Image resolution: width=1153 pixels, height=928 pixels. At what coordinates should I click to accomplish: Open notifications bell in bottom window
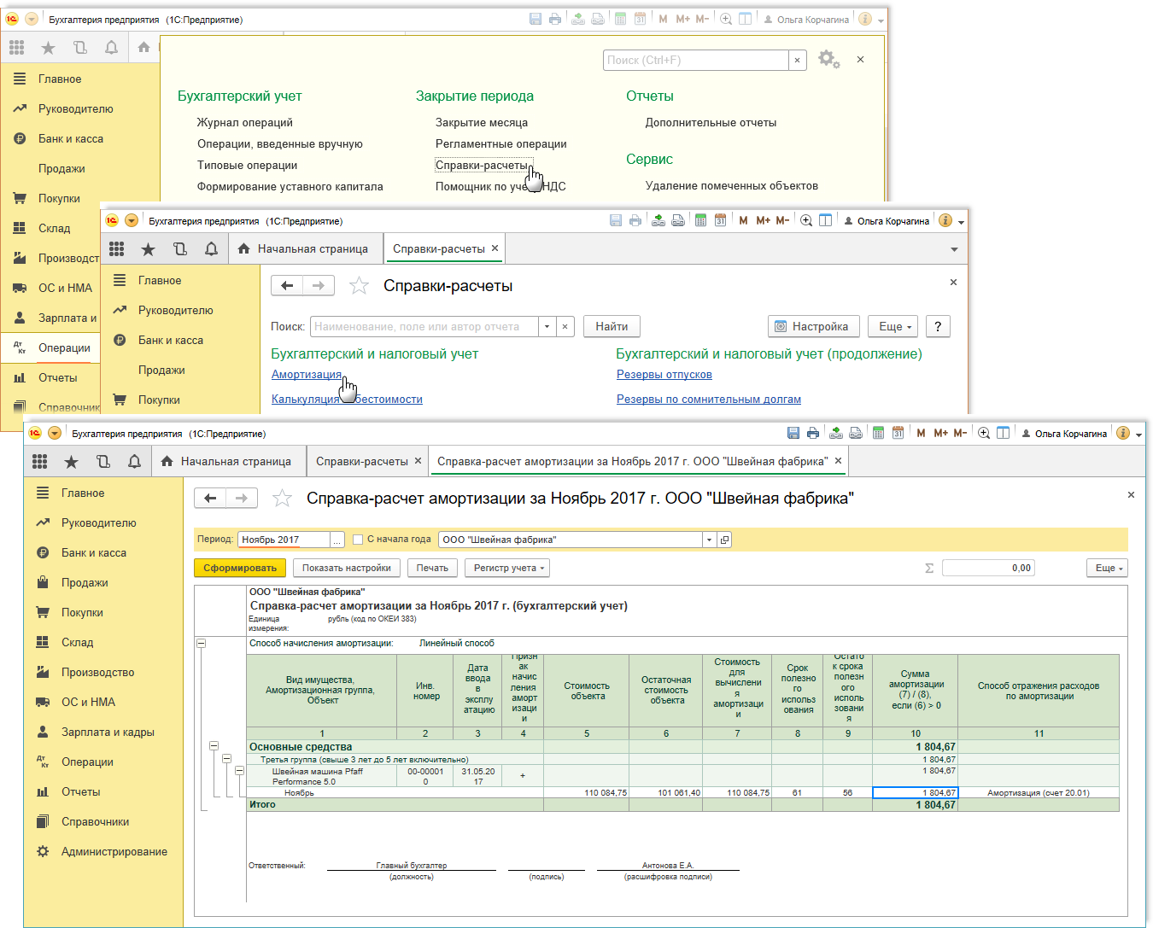(134, 462)
